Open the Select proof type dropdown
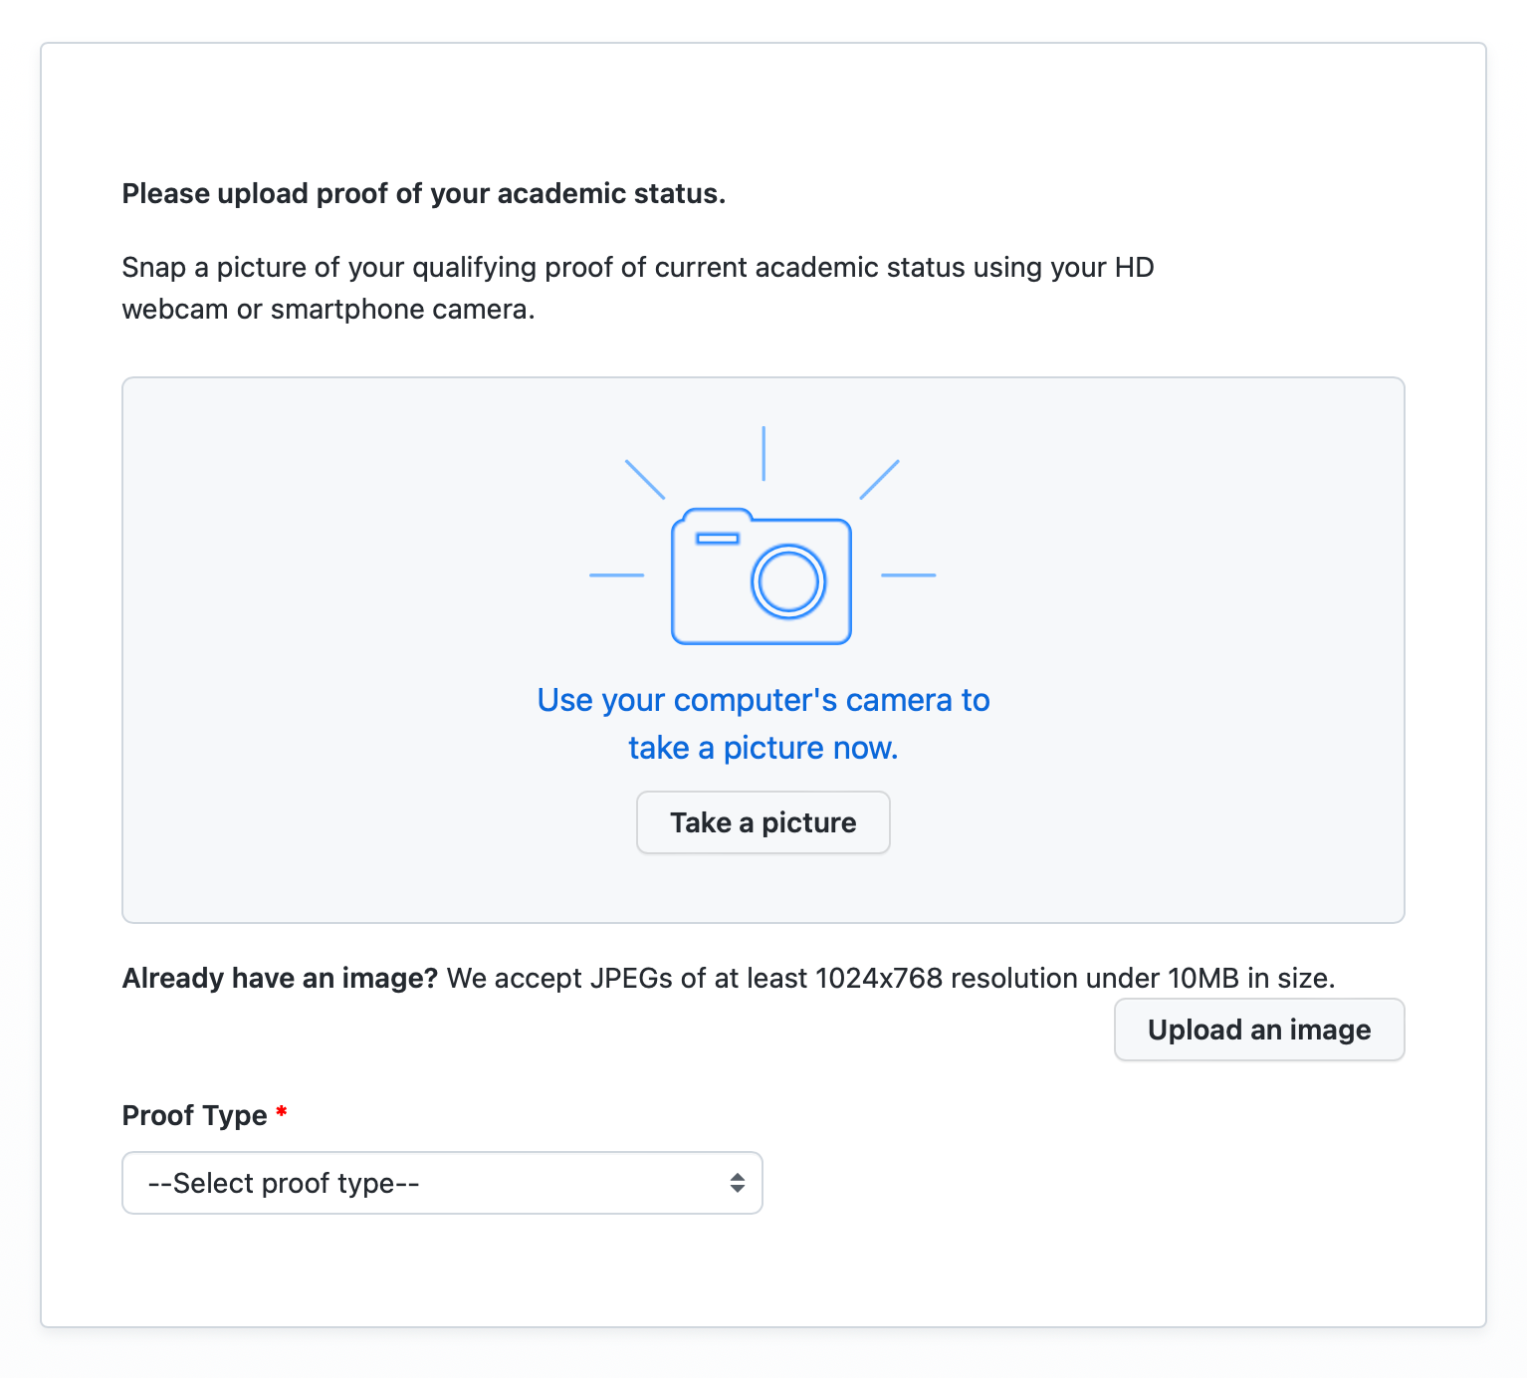The width and height of the screenshot is (1527, 1378). pyautogui.click(x=442, y=1183)
